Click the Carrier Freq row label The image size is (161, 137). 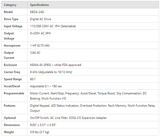pos(12,72)
